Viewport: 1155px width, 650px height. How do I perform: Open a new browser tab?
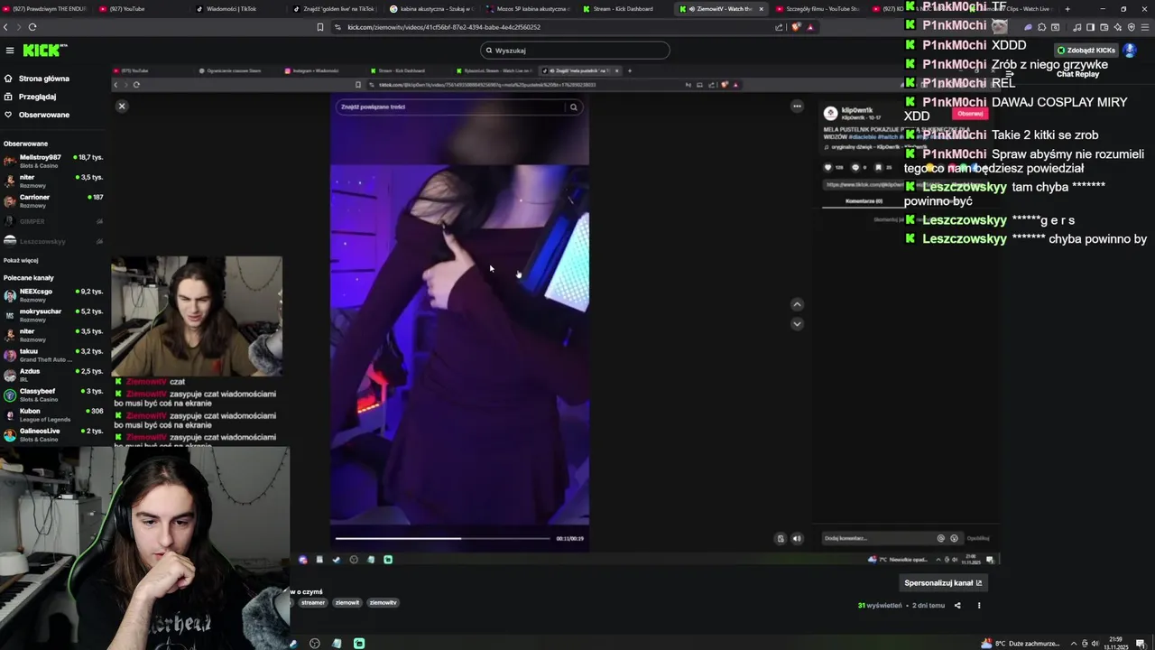(x=1067, y=9)
